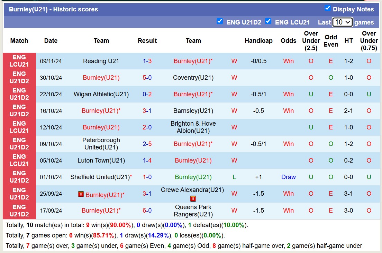Select Barnsley(U21) team link
Image resolution: width=382 pixels, height=253 pixels.
pos(193,111)
